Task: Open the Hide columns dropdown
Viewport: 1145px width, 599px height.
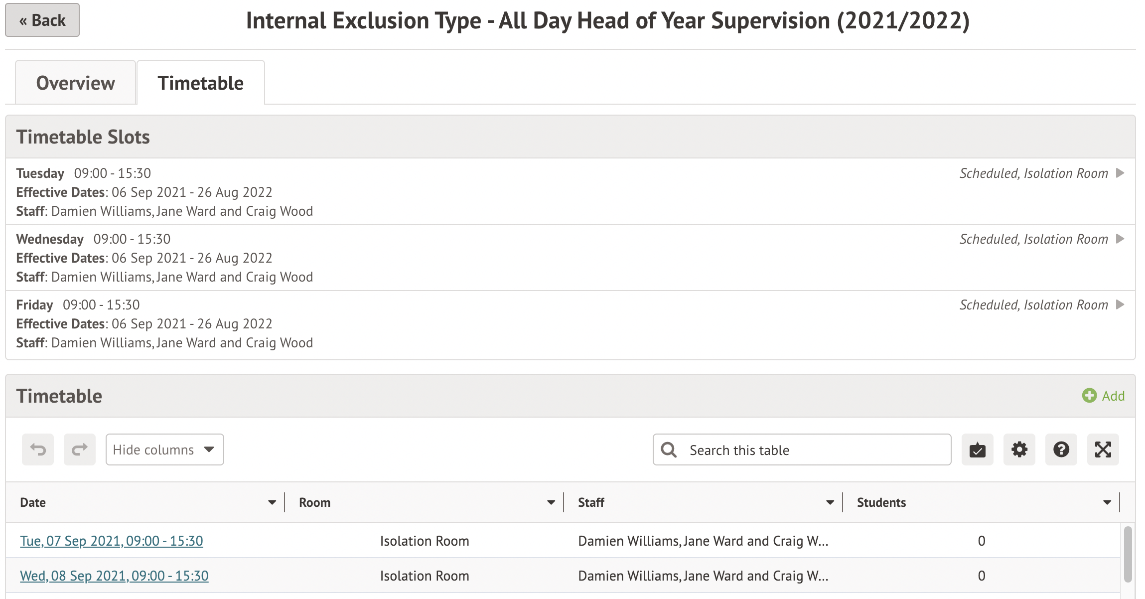Action: [164, 449]
